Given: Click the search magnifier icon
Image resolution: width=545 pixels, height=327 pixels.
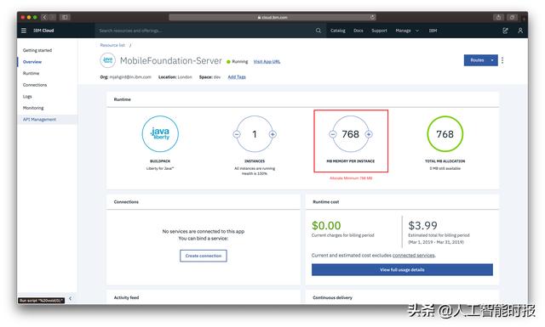Looking at the screenshot, I should 318,31.
